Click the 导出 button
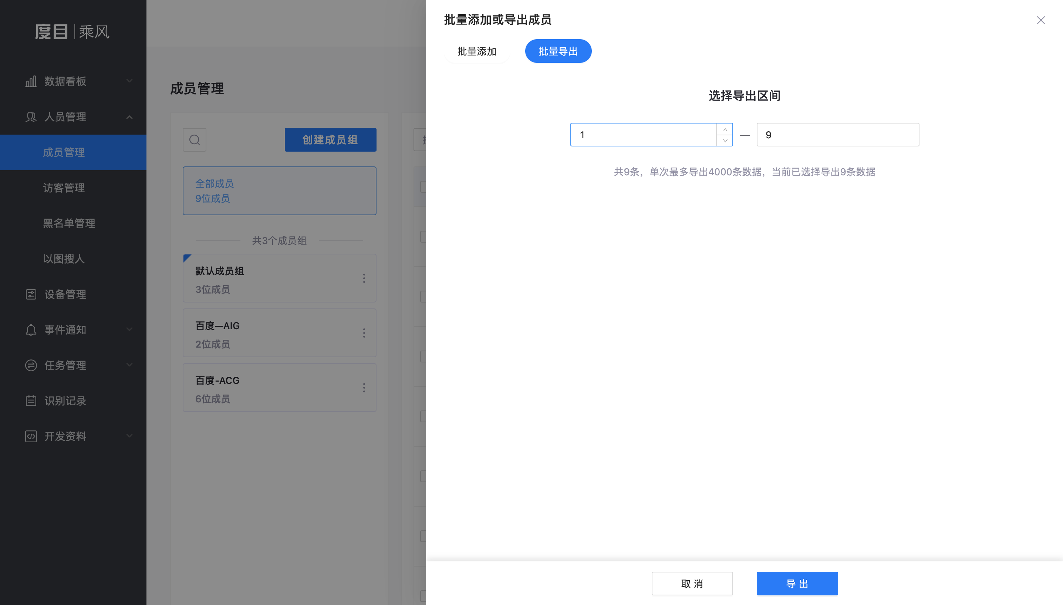This screenshot has width=1063, height=605. (x=797, y=584)
